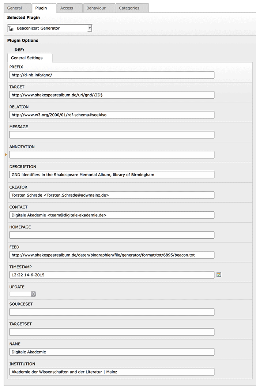Click the FEED URL field

tap(112, 255)
